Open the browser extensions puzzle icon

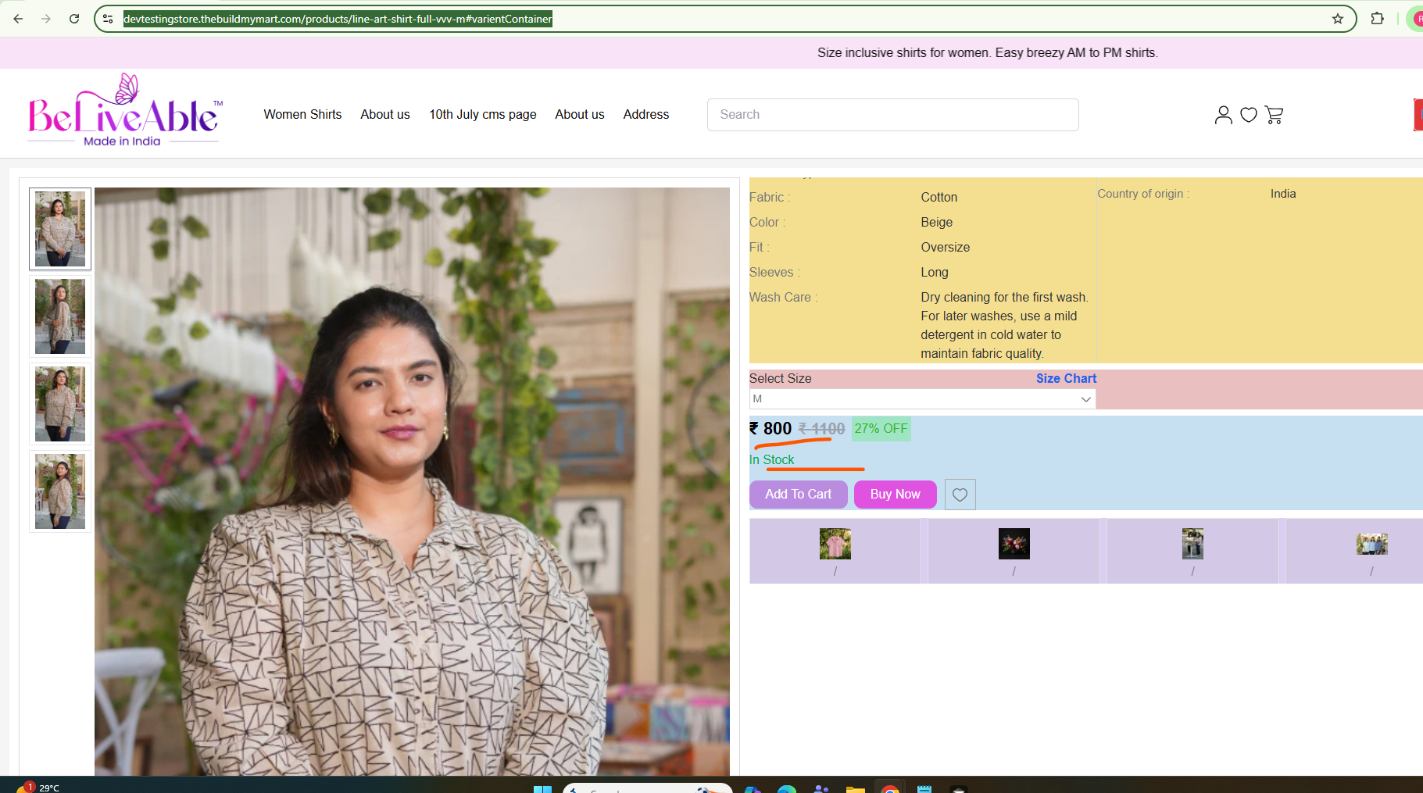click(1378, 19)
